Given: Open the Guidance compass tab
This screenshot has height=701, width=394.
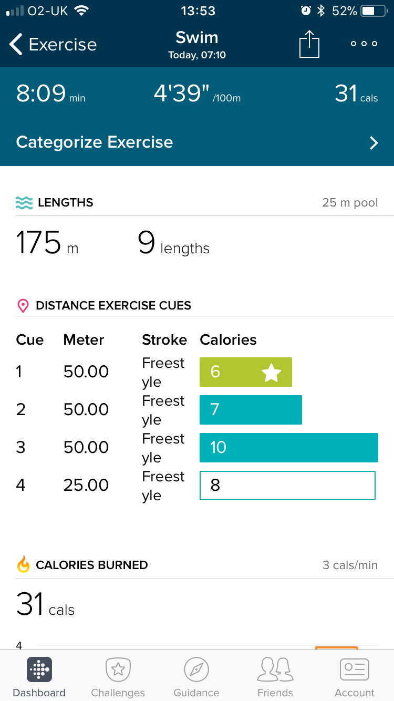Looking at the screenshot, I should (196, 677).
